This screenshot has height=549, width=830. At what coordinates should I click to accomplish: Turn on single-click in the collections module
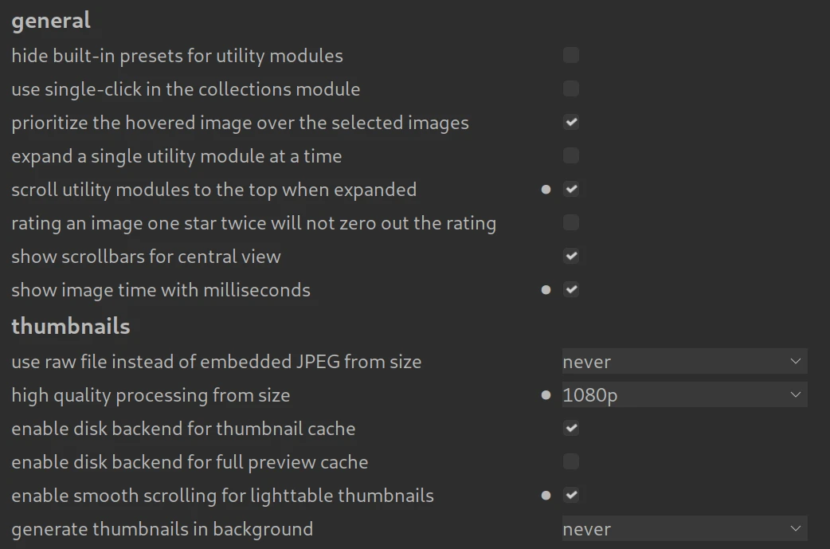point(570,89)
